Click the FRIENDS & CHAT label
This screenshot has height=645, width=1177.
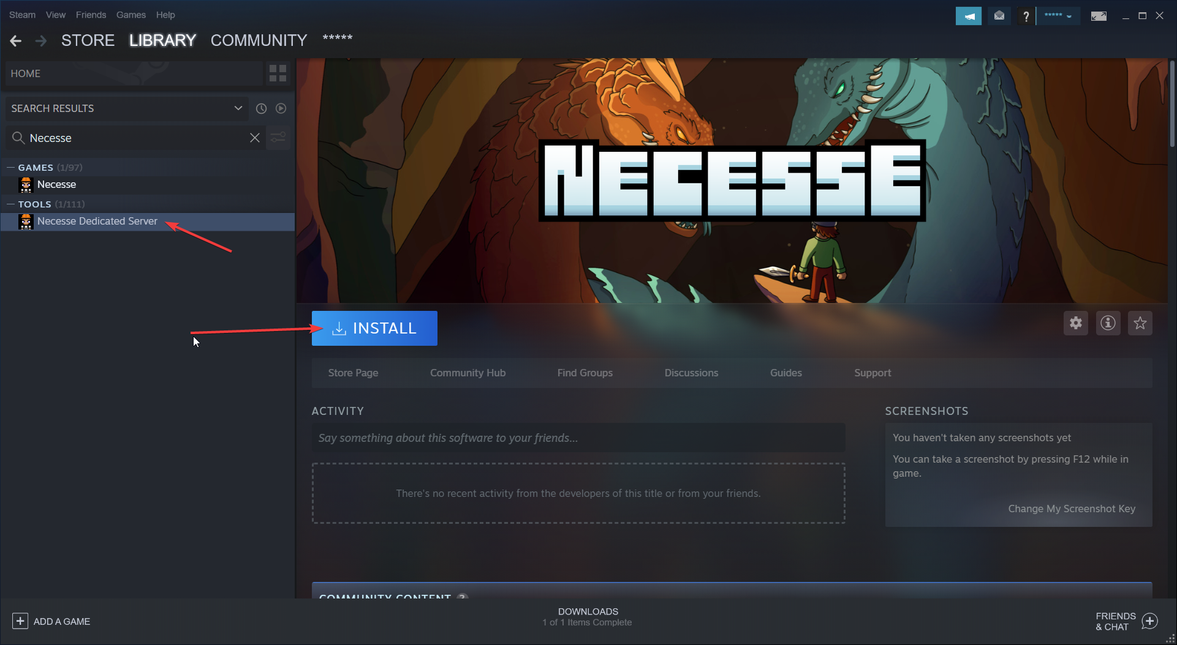tap(1115, 621)
